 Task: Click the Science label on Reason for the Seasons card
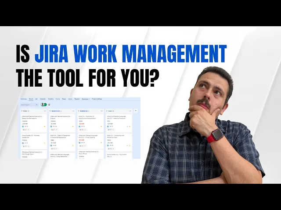pos(25,121)
